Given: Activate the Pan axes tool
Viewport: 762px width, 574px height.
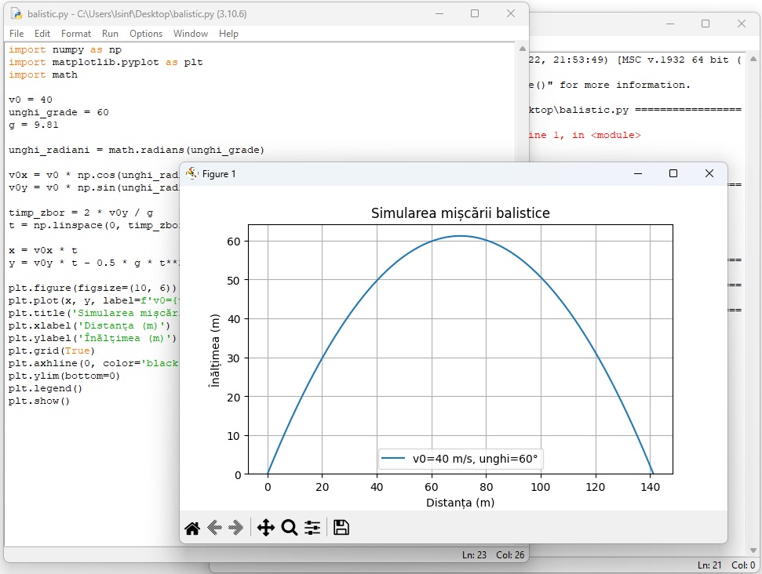Looking at the screenshot, I should click(266, 528).
